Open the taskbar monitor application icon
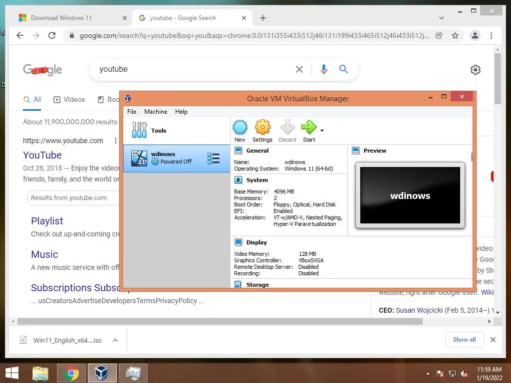The image size is (511, 383). (133, 373)
